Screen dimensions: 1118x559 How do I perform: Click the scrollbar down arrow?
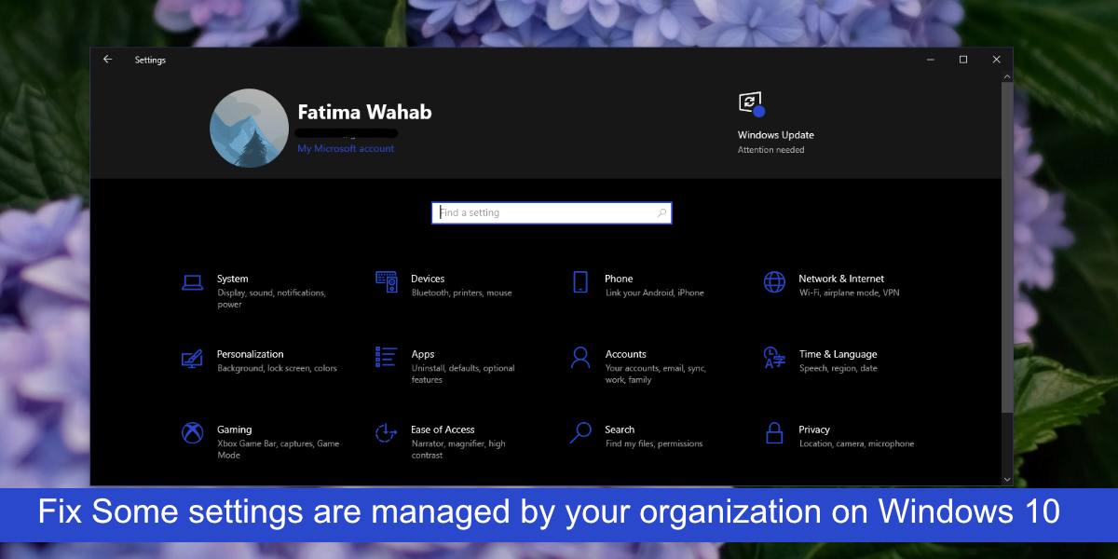(1007, 479)
